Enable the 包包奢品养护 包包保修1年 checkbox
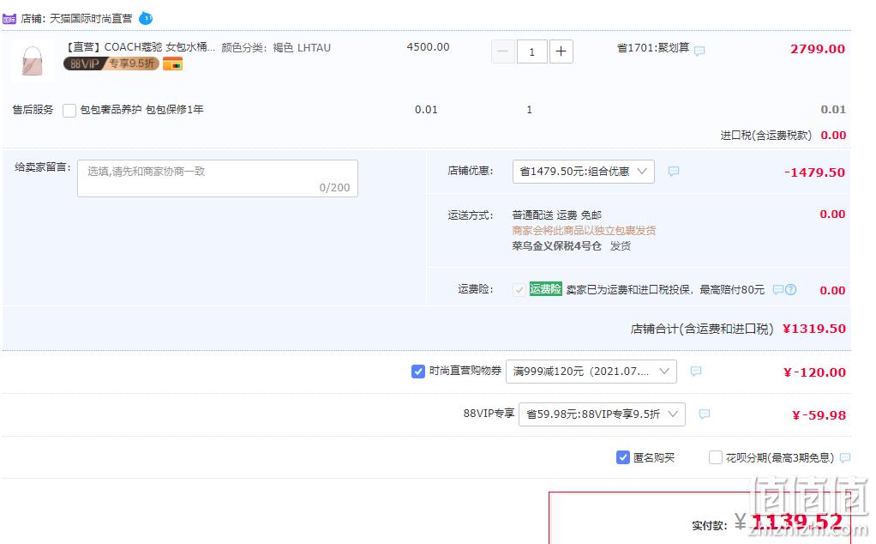Viewport: 876px width, 544px height. 69,110
